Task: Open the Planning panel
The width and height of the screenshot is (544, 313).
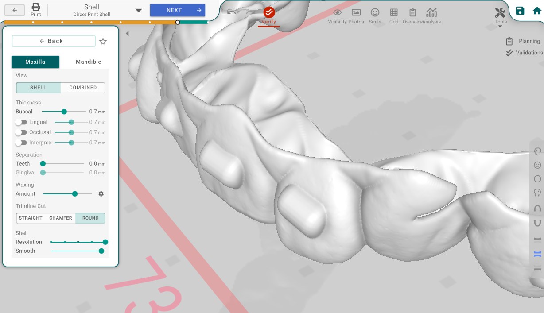Action: point(523,41)
